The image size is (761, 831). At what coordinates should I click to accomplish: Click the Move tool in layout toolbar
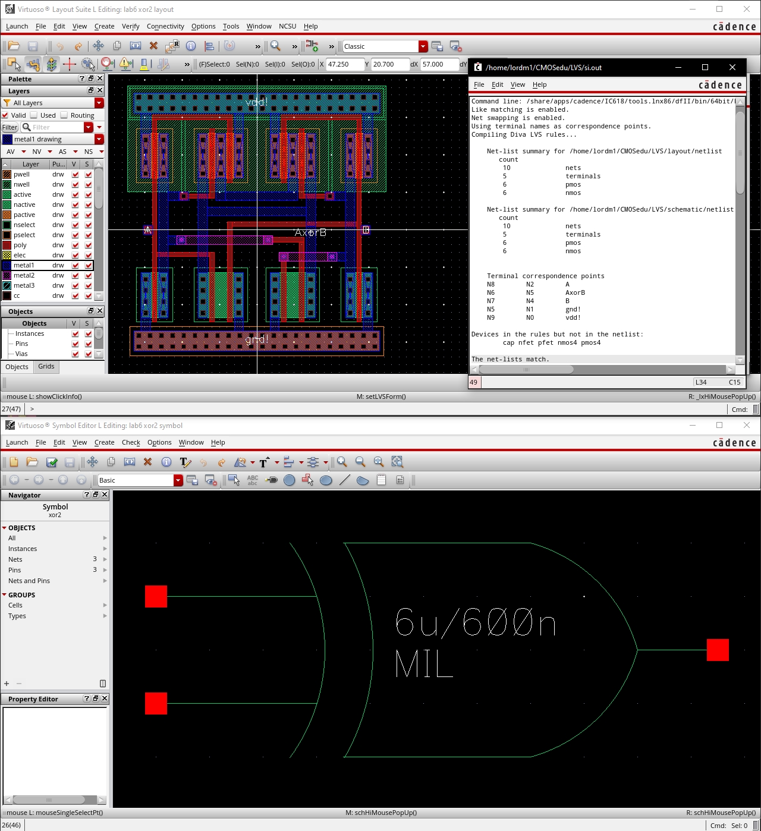[x=98, y=46]
